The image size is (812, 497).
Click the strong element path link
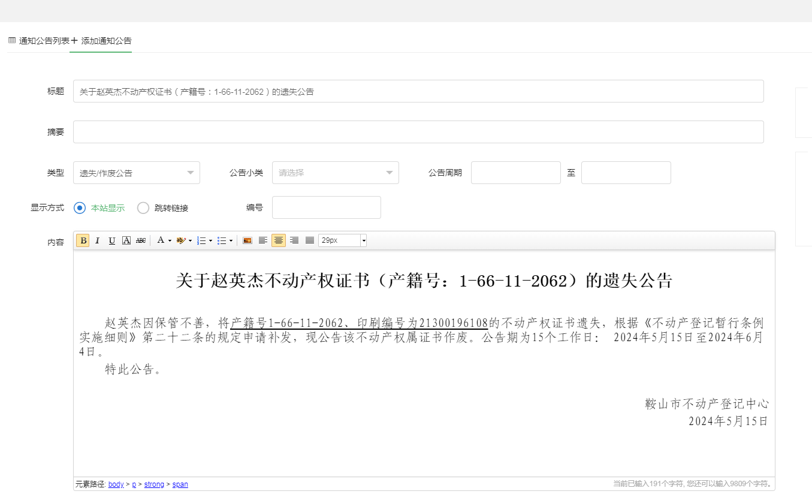[x=154, y=484]
